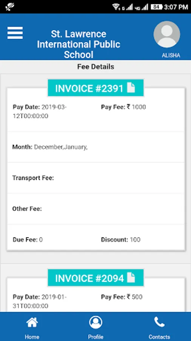Open the hamburger navigation menu
This screenshot has width=191, height=341.
pos(15,33)
